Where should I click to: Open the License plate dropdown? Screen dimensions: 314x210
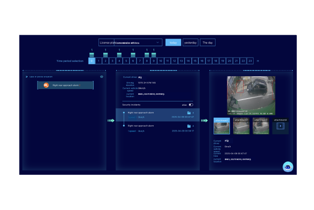pyautogui.click(x=130, y=42)
